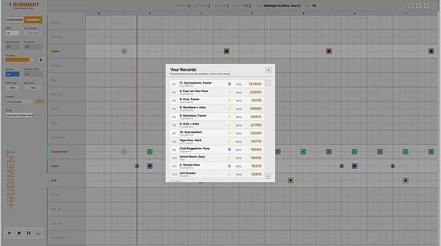This screenshot has width=441, height=246.
Task: Open the '10. Syncopation' record row
Action: click(x=217, y=133)
